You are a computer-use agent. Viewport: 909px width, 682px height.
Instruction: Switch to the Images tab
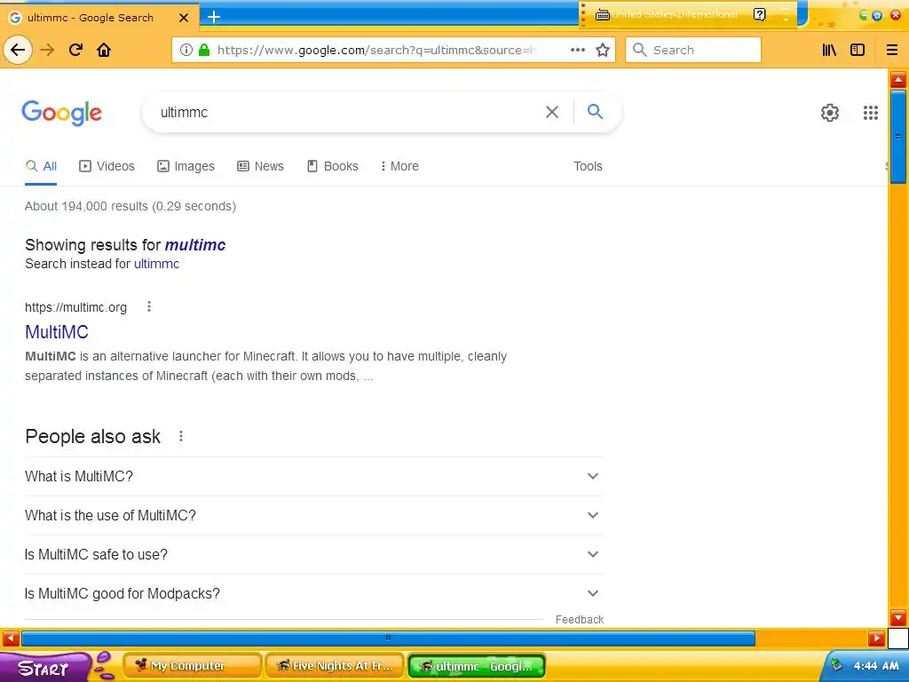coord(186,166)
